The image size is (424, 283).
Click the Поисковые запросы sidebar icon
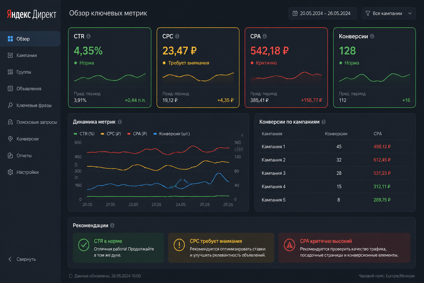[x=10, y=122]
